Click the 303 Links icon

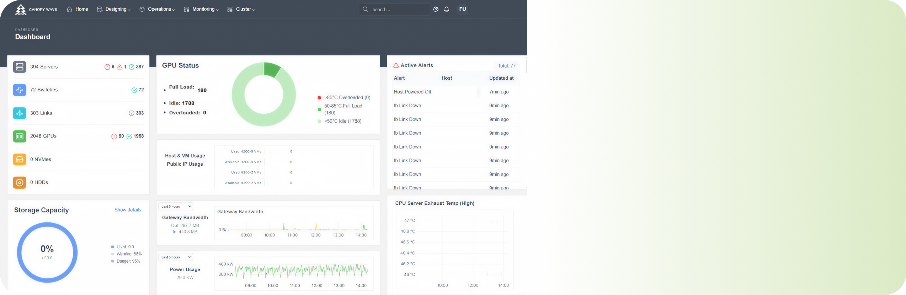tap(20, 113)
